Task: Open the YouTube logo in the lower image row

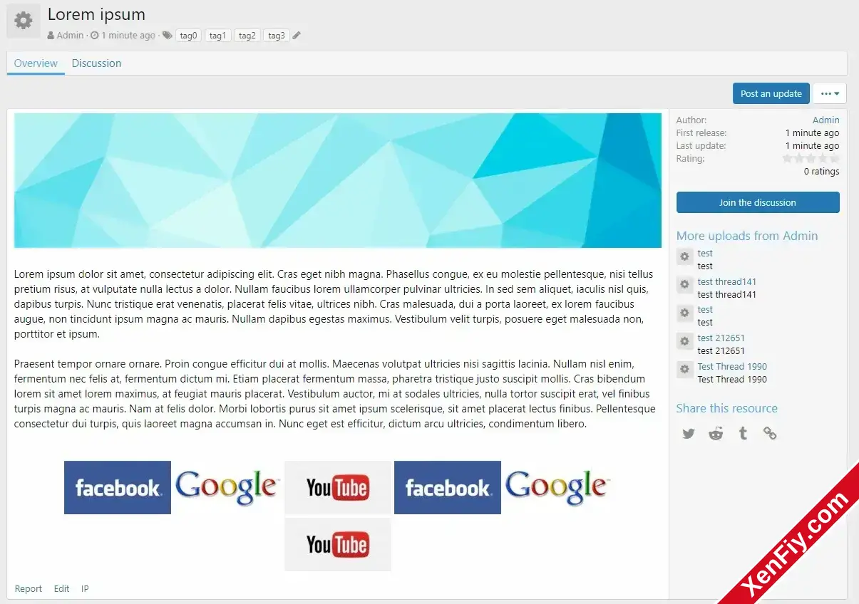Action: click(338, 544)
